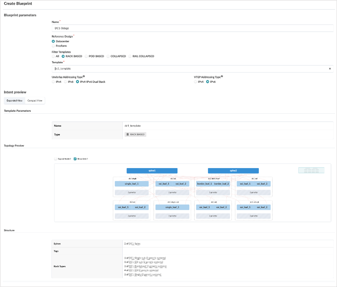Select esi_leaf_1 in the dc1-esi-sub rack
Viewport: 337px width, 287px height.
[245, 207]
